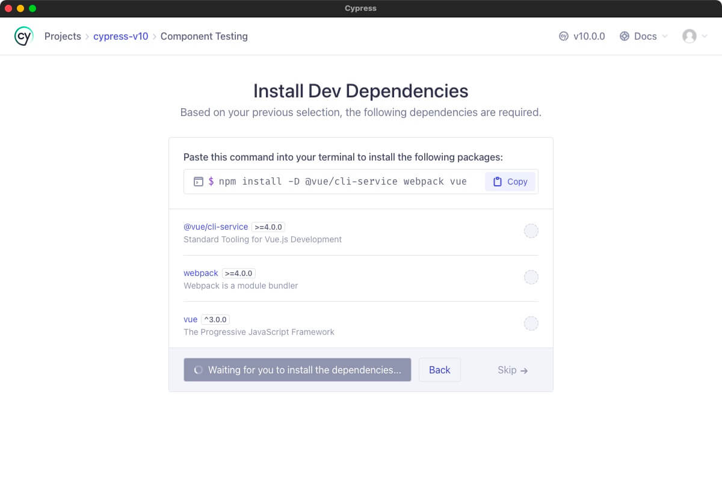Click status circle for @vue/cli-service
Image resolution: width=722 pixels, height=481 pixels.
tap(531, 231)
